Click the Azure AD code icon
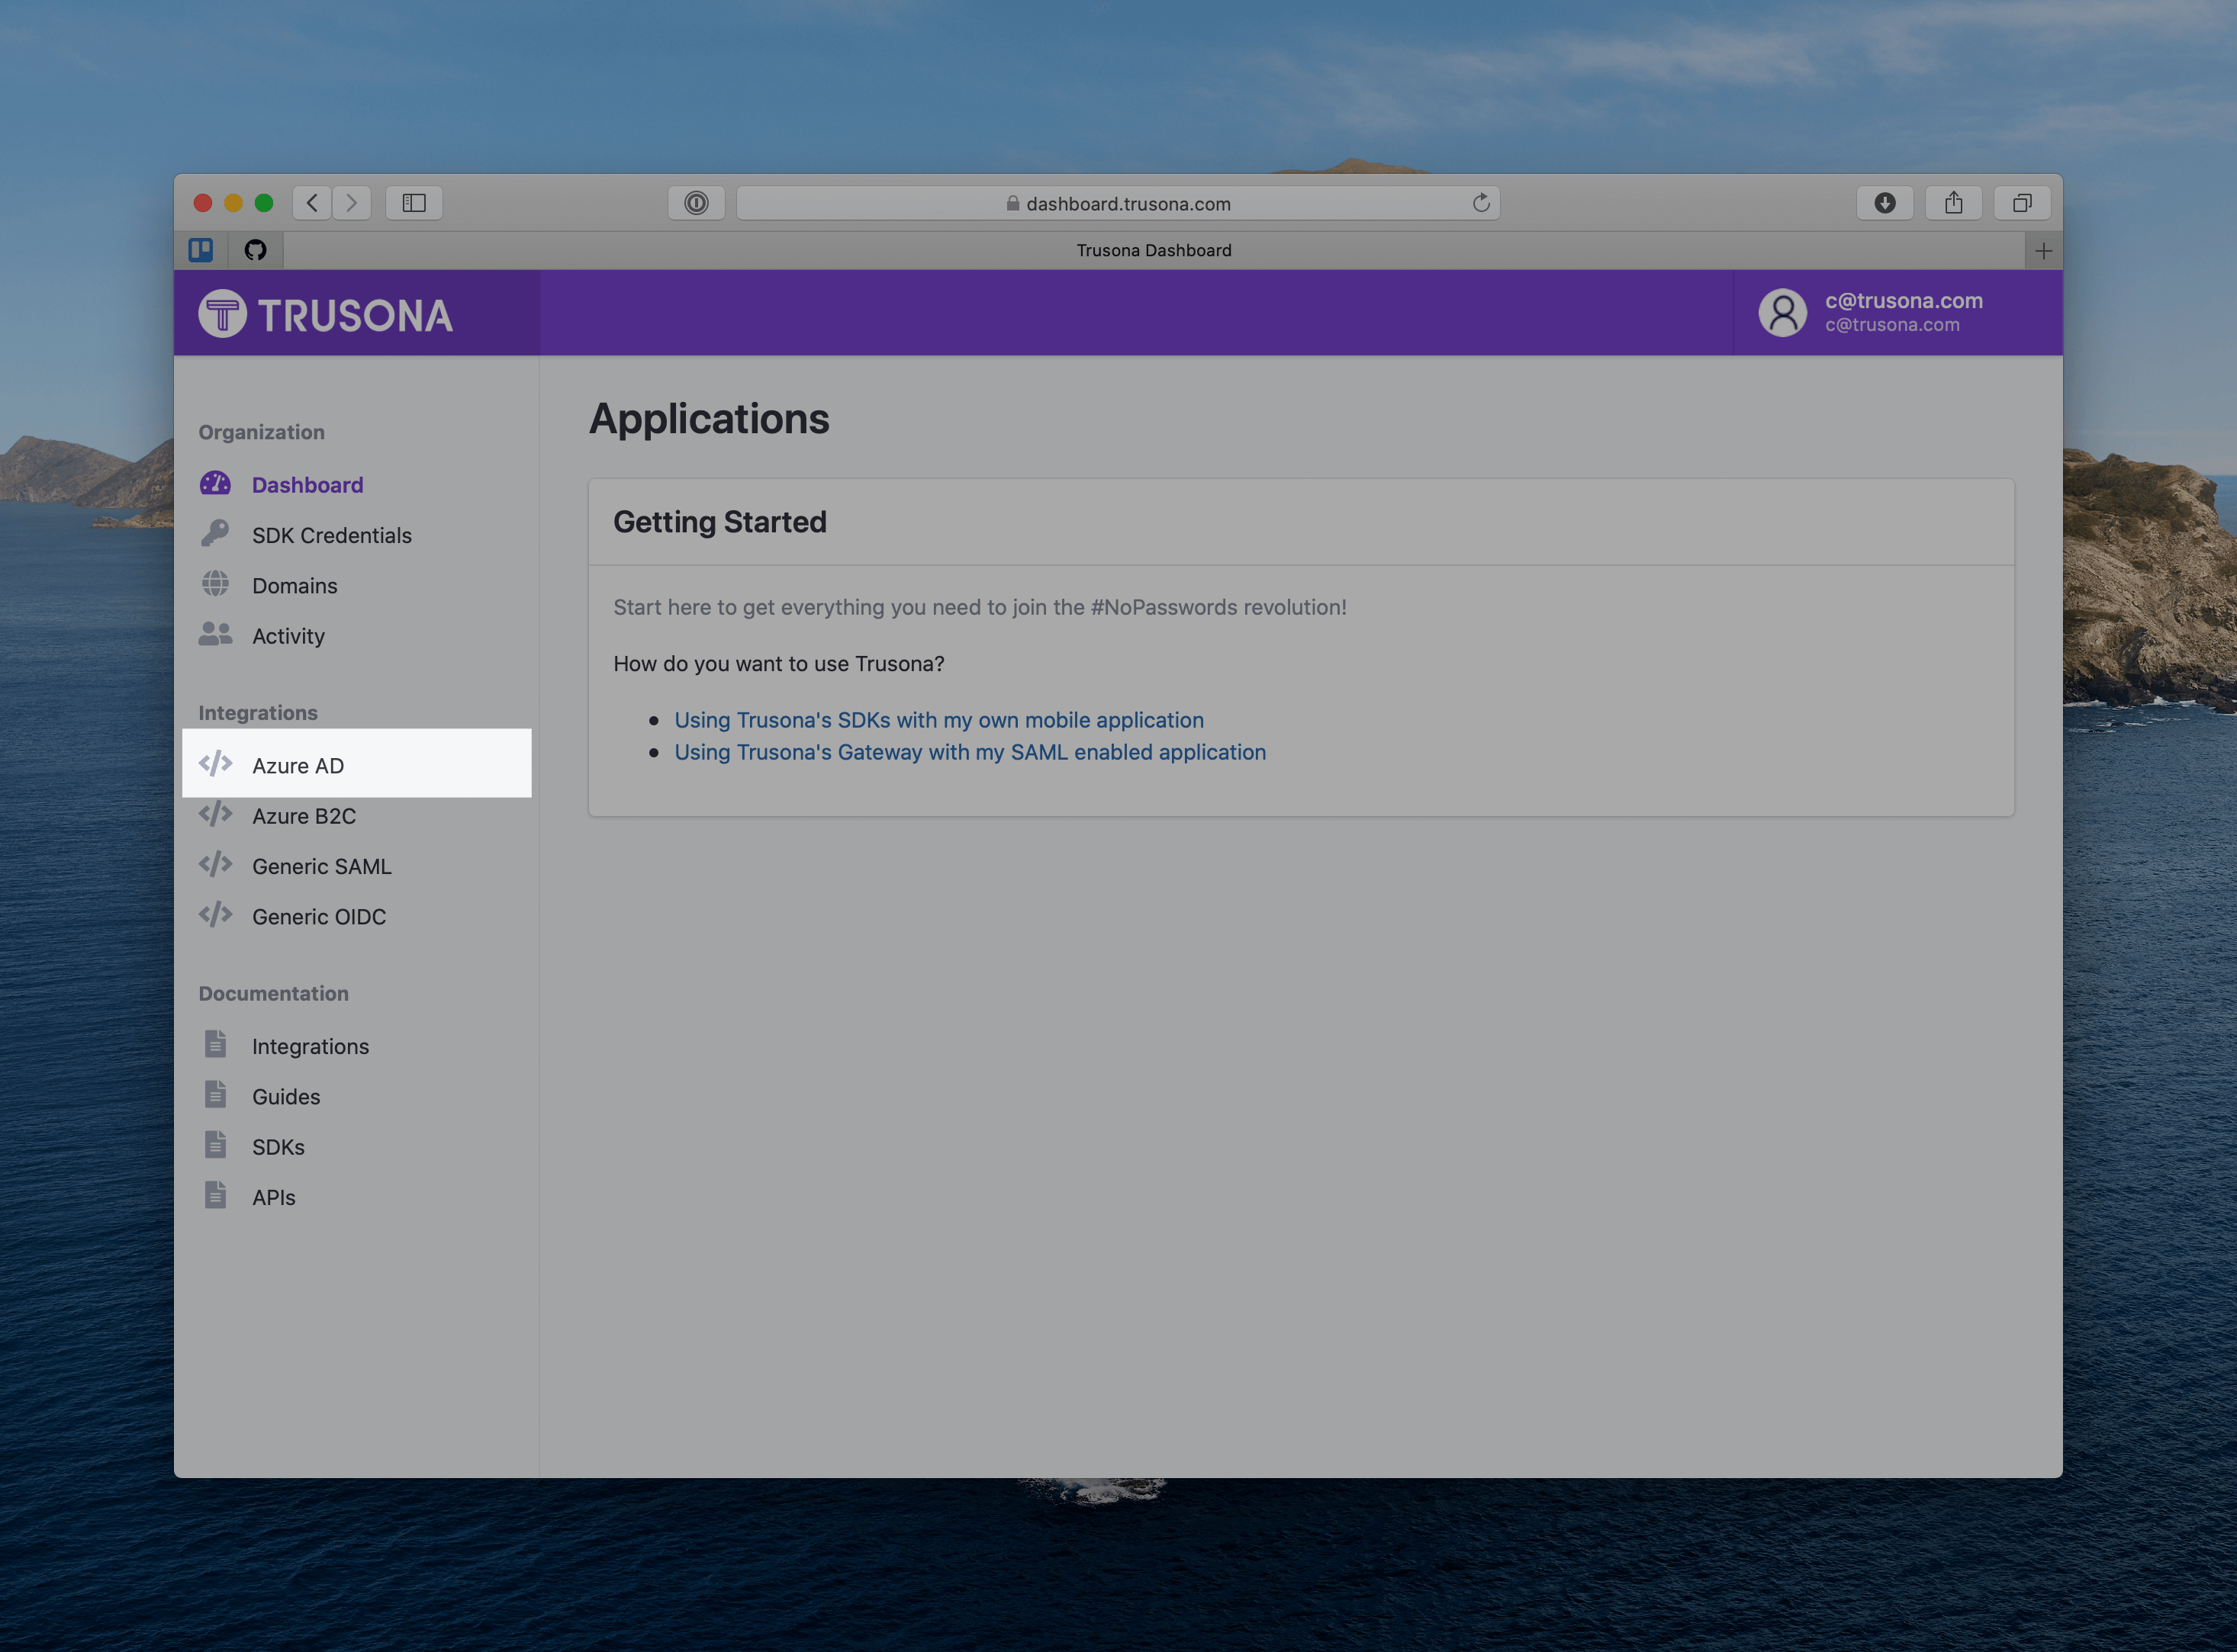This screenshot has width=2237, height=1652. point(215,764)
